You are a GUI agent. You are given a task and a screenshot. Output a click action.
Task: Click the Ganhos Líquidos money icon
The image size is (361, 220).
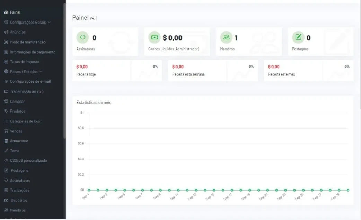154,37
